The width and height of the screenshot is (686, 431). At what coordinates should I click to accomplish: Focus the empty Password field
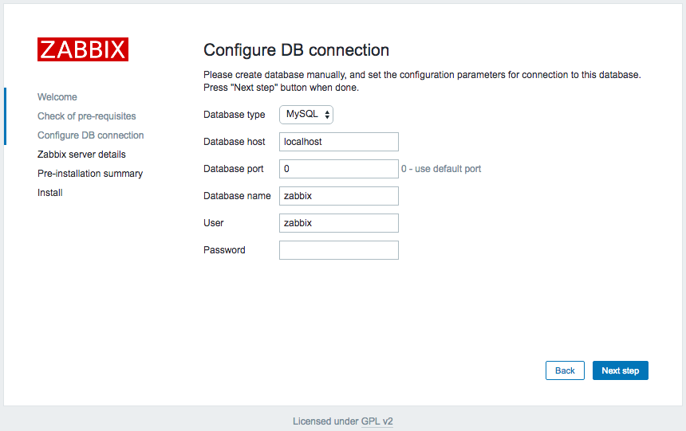pyautogui.click(x=339, y=250)
